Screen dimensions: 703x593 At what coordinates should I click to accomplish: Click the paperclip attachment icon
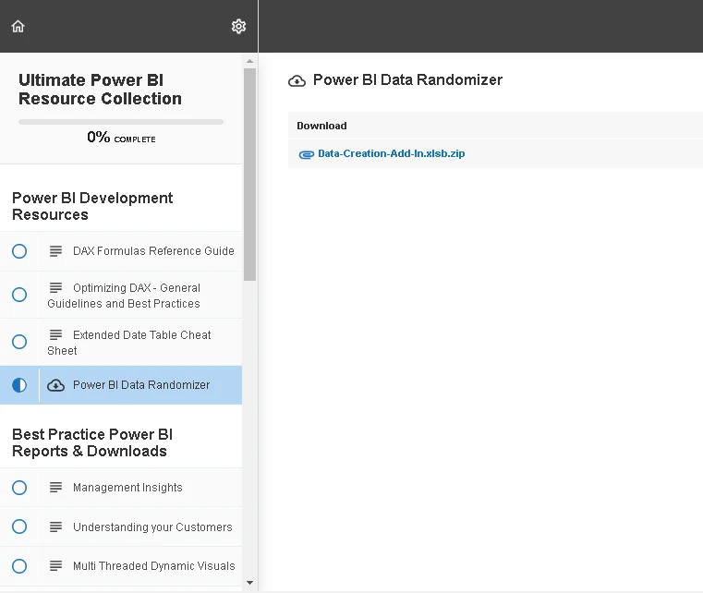(306, 154)
